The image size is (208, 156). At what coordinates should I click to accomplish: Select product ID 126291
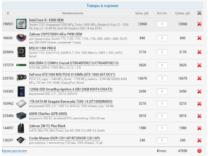[8, 140]
